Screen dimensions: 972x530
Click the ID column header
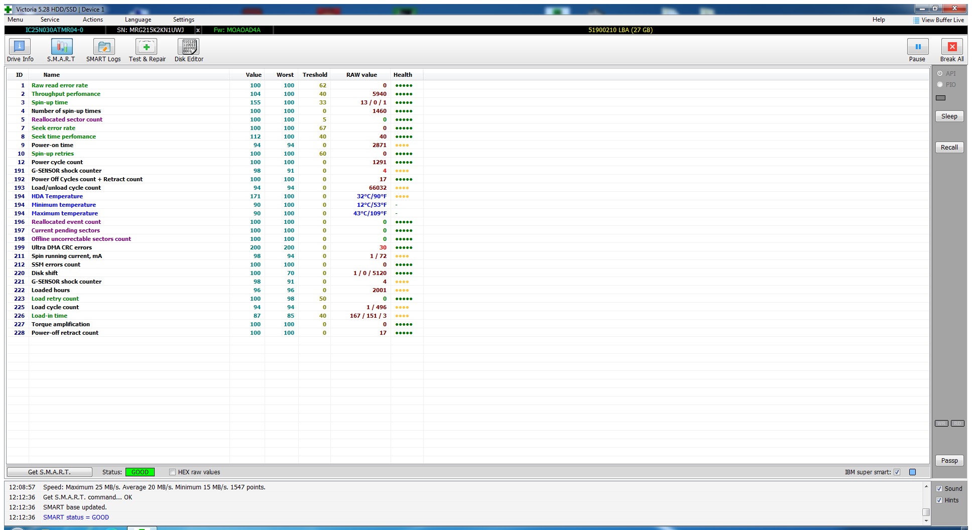[19, 75]
